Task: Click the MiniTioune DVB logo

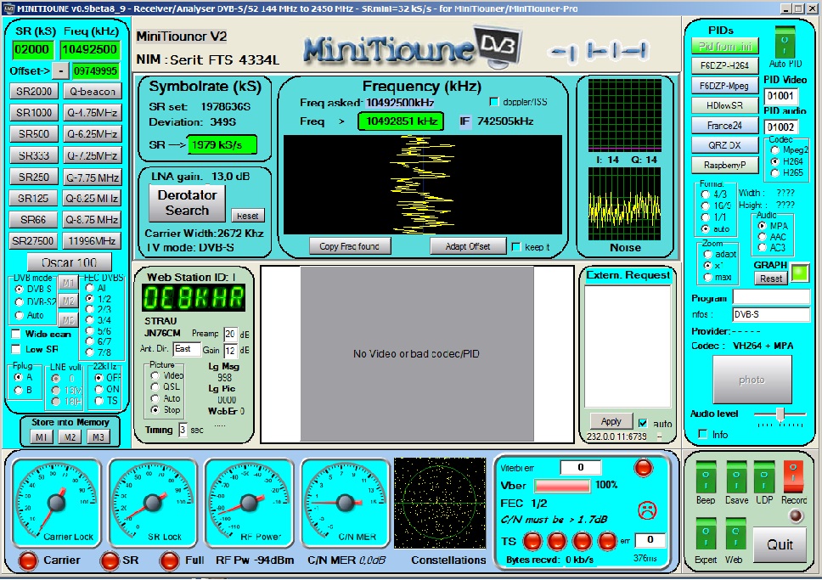Action: click(x=412, y=48)
